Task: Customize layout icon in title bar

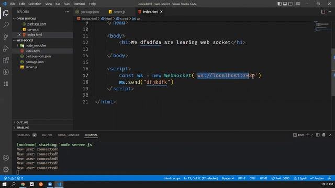Action: pyautogui.click(x=298, y=4)
